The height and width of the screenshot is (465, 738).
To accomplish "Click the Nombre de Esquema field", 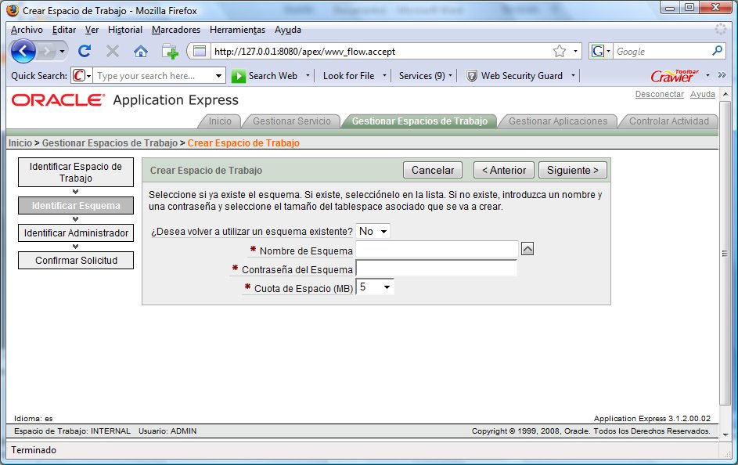I will [x=437, y=250].
